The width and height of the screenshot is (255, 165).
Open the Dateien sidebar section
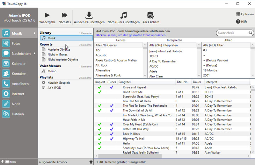pos(19,114)
